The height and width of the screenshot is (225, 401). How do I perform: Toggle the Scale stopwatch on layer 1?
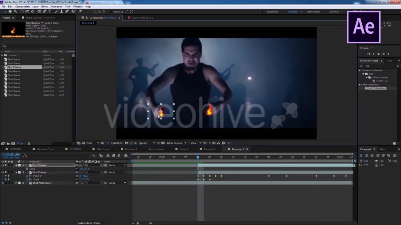click(x=27, y=169)
